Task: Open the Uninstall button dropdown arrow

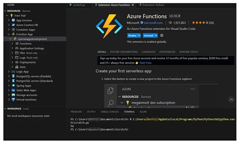Action: [156, 36]
